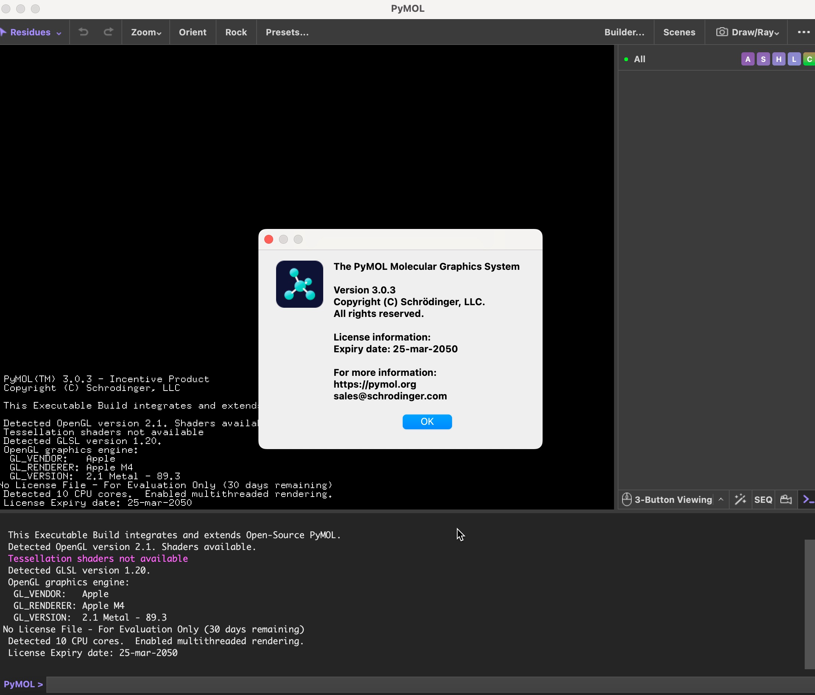815x695 pixels.
Task: Click the https://pymol.org text
Action: coord(374,384)
